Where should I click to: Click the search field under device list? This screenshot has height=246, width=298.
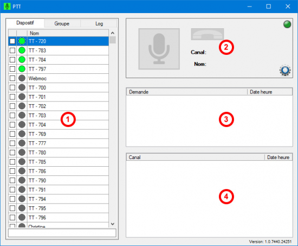62,233
